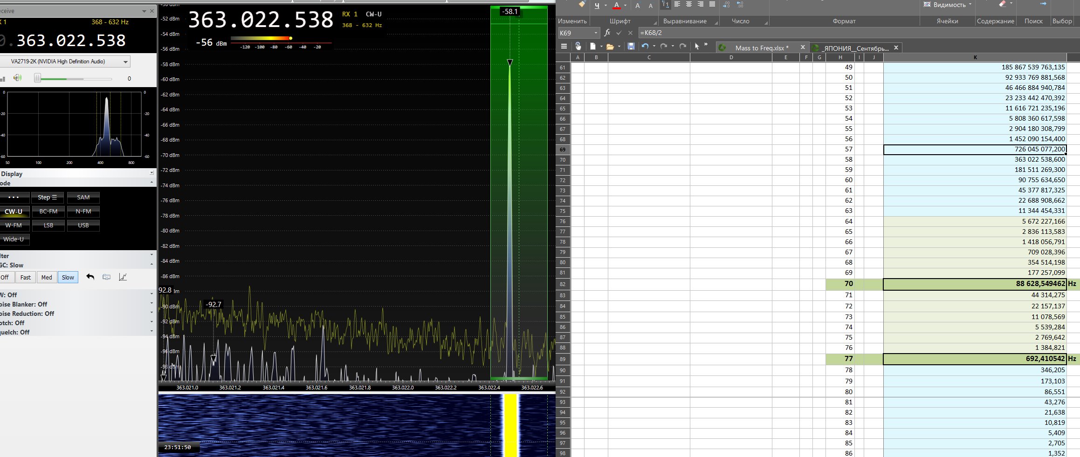The image size is (1080, 457).
Task: Open the K69 cell name box dropdown
Action: point(596,33)
